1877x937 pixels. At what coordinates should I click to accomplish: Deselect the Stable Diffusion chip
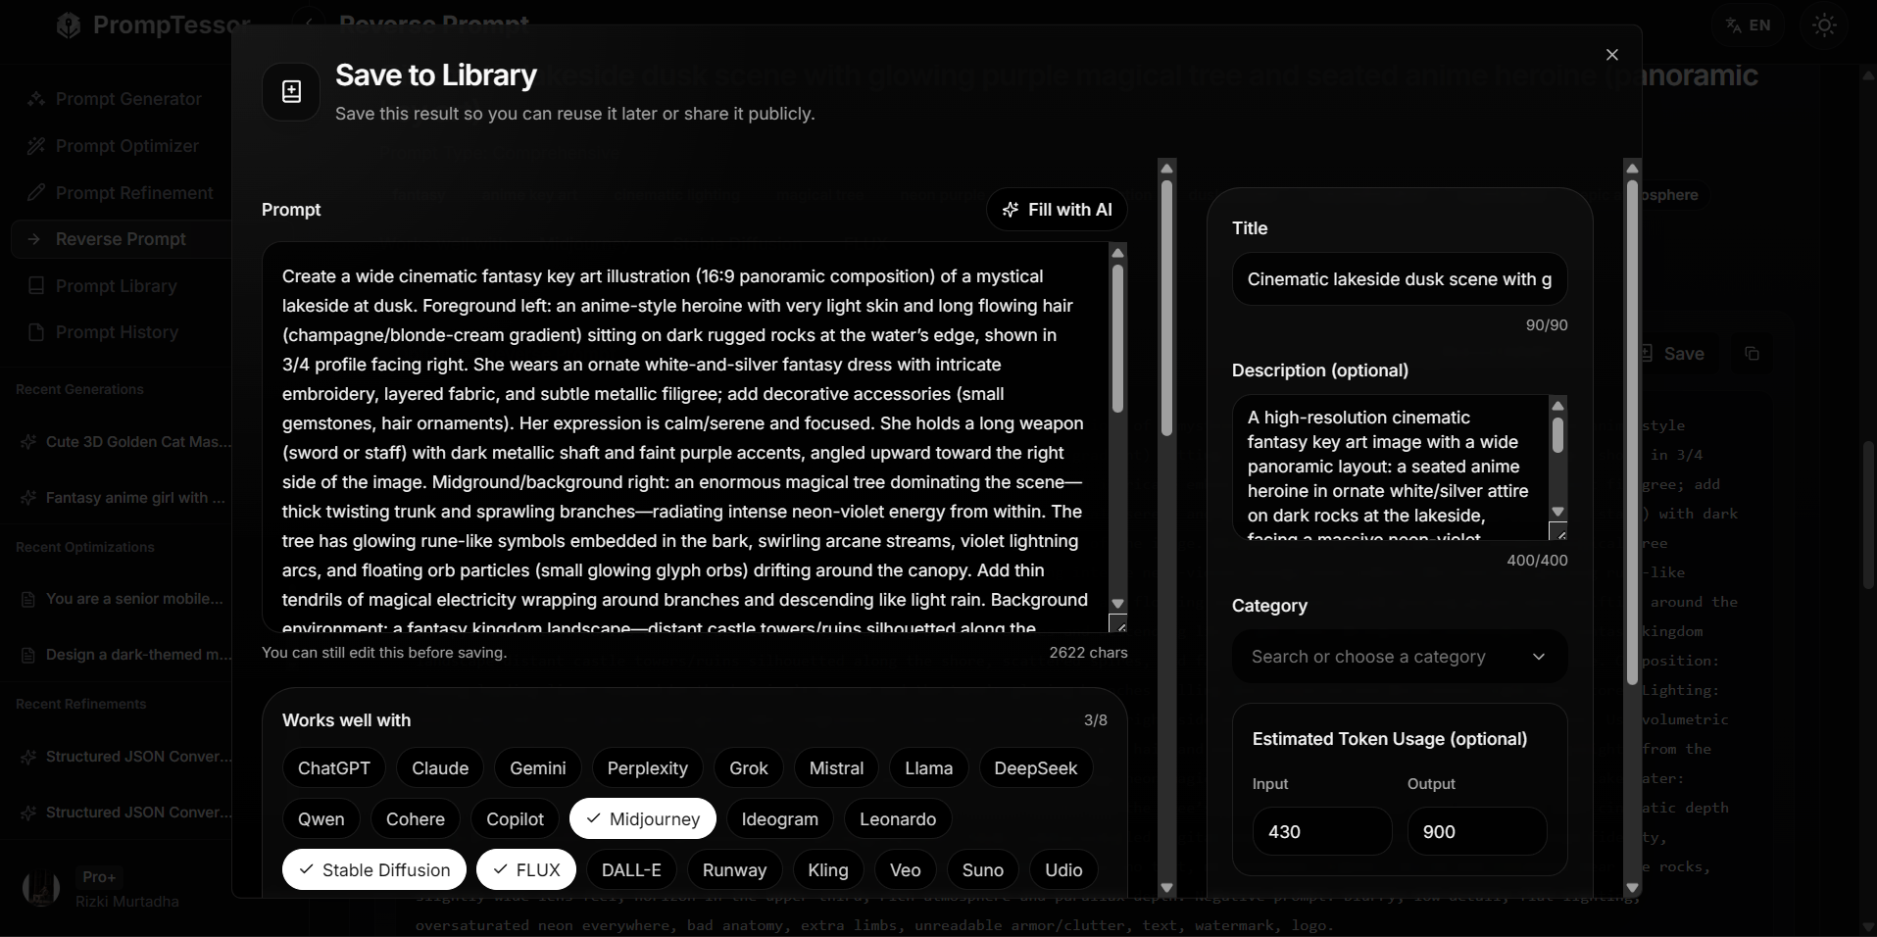pyautogui.click(x=374, y=870)
